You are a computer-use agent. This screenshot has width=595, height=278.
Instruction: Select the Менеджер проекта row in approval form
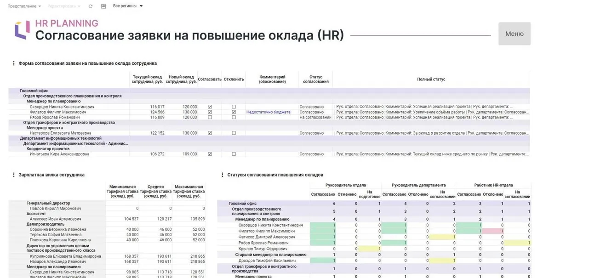tap(269, 128)
